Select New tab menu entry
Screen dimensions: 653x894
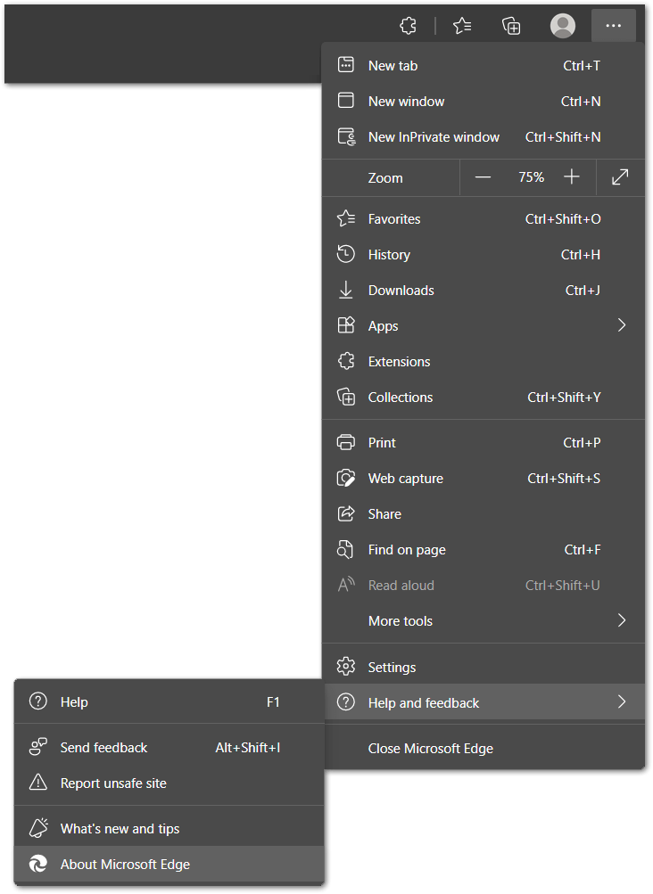coord(484,66)
